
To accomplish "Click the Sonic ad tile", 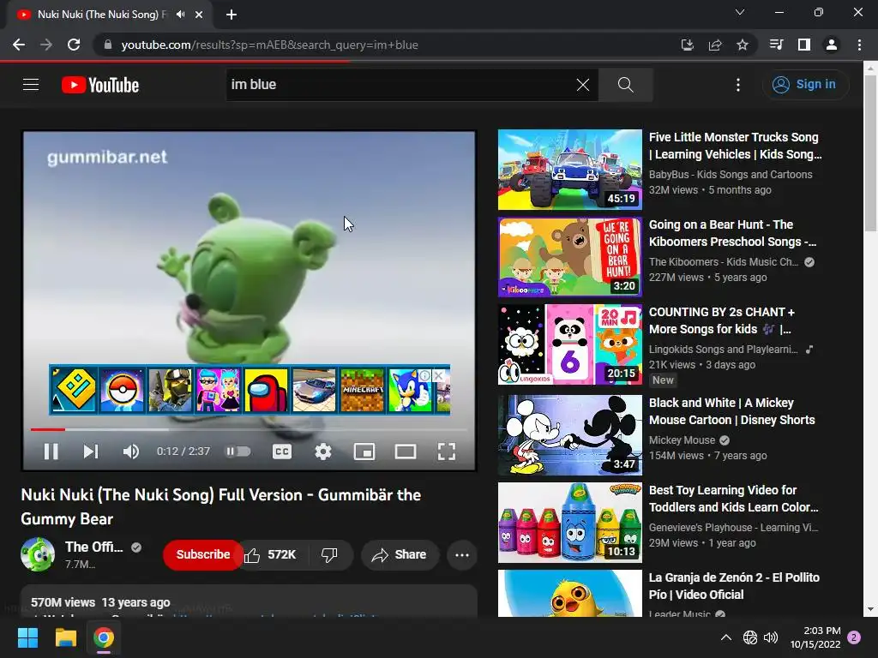I will [410, 390].
